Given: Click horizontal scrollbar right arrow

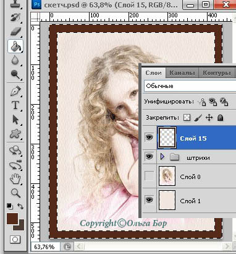Looking at the screenshot, I should coord(227,247).
